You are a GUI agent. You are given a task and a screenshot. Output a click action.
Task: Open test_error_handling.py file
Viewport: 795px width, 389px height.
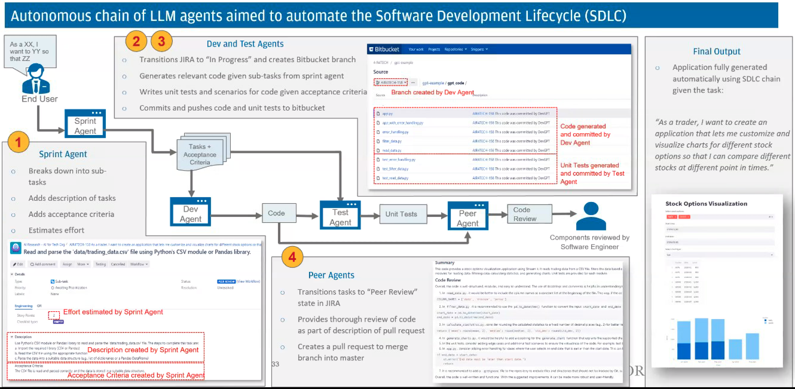pos(399,160)
